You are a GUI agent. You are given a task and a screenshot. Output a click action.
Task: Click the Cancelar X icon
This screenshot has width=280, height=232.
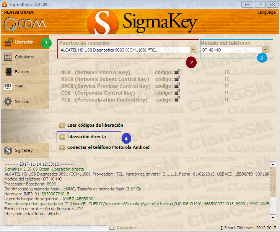(x=112, y=228)
